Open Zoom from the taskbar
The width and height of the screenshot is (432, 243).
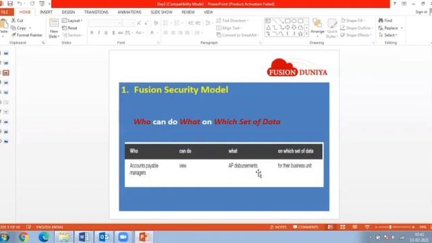124,237
